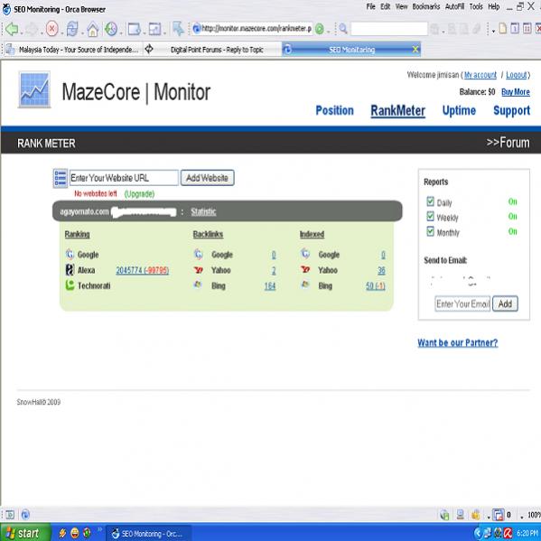This screenshot has width=541, height=541.
Task: Click SEO Monitoring taskbar button
Action: tap(148, 534)
